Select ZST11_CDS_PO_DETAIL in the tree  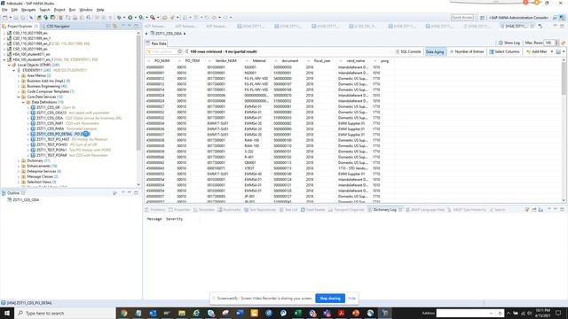pyautogui.click(x=54, y=134)
